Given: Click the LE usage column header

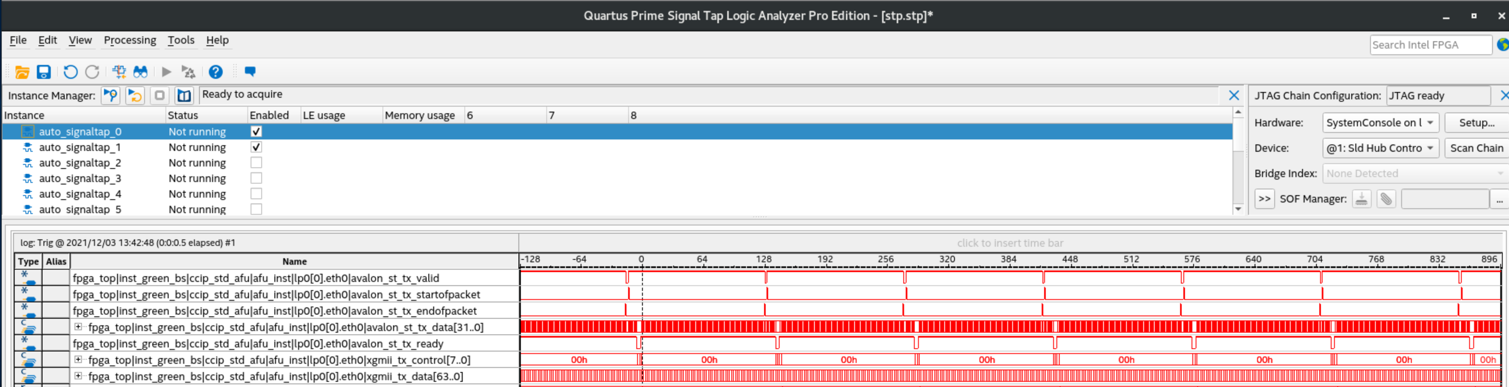Looking at the screenshot, I should [342, 115].
